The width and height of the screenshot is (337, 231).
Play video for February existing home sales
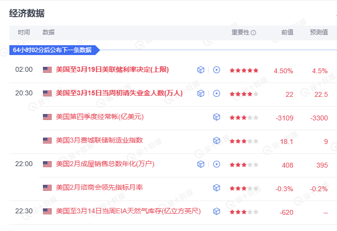point(216,164)
